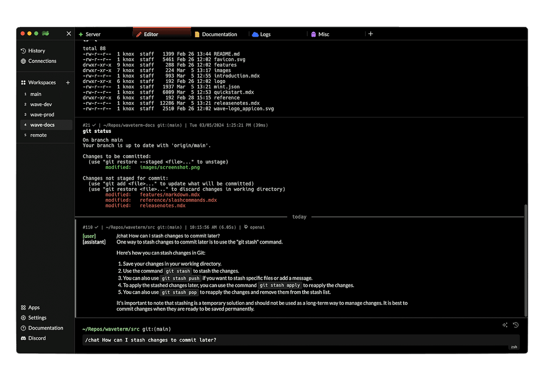Image resolution: width=556 pixels, height=373 pixels.
Task: Open command history via clock icon
Action: [x=516, y=325]
